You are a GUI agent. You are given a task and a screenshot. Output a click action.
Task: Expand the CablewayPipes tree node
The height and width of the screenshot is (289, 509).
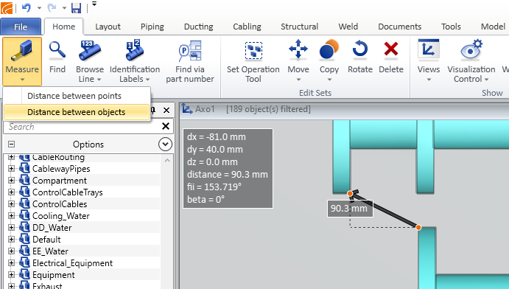[x=11, y=169]
